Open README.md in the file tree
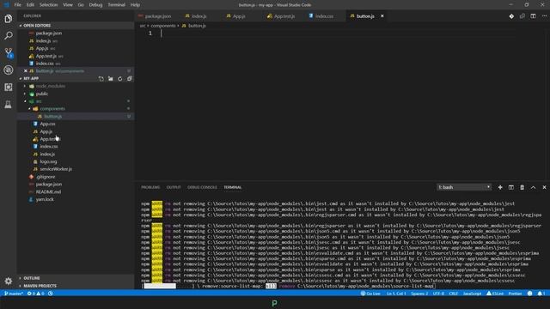550x309 pixels. tap(48, 192)
